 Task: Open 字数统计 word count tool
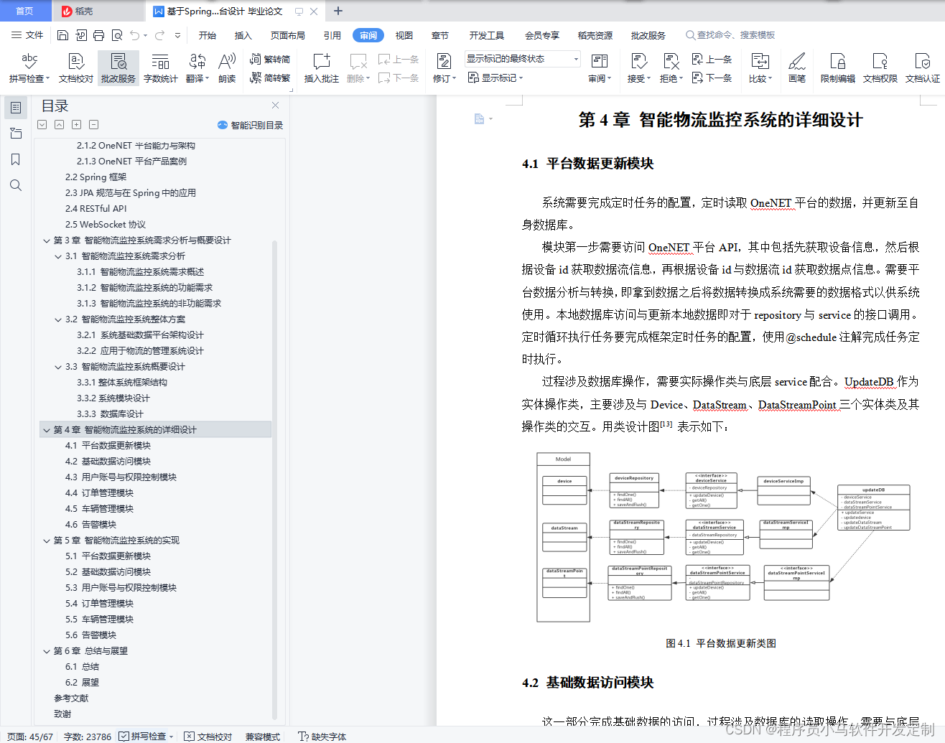(x=161, y=68)
